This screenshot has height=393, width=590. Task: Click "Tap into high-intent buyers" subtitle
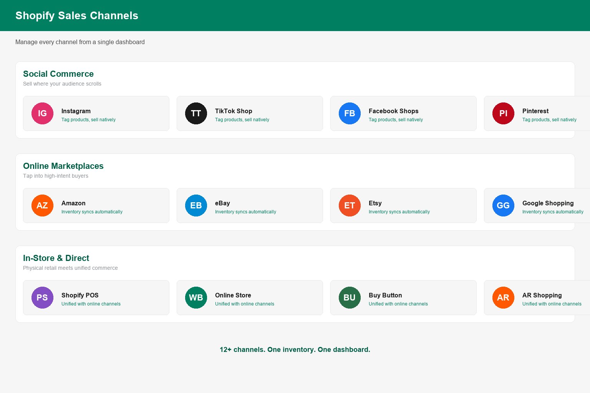coord(56,176)
